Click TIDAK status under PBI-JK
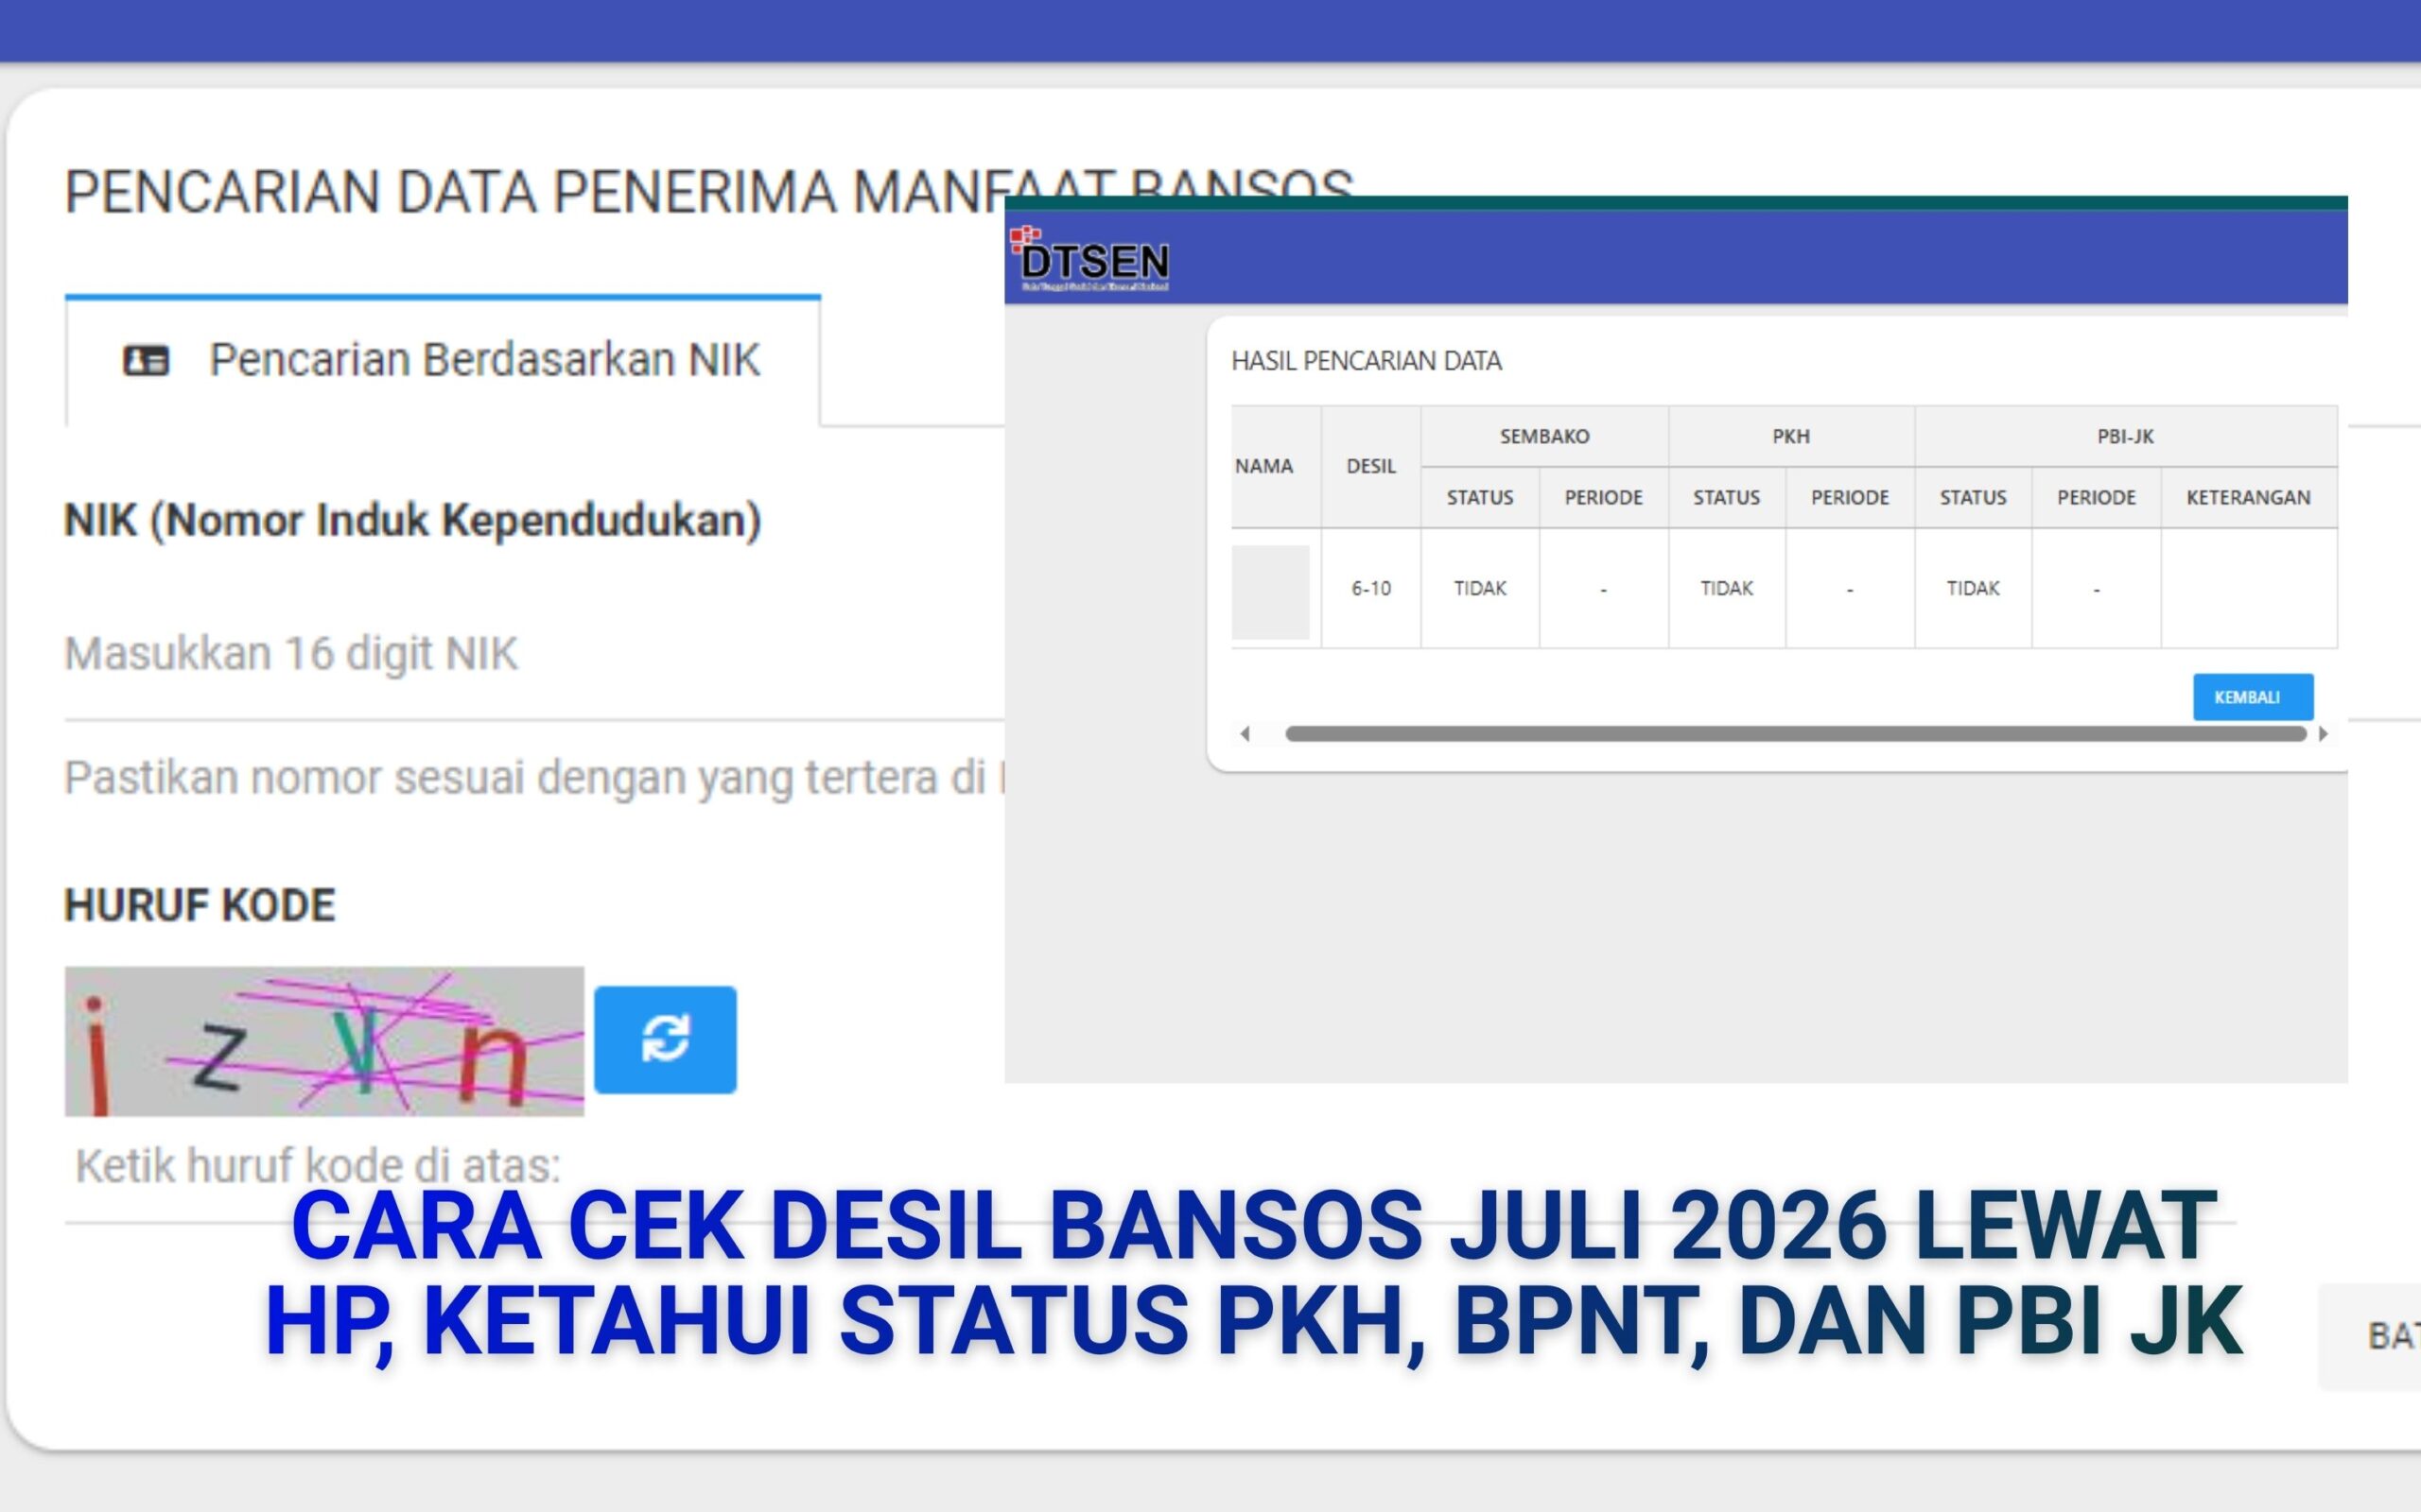Image resolution: width=2421 pixels, height=1512 pixels. pyautogui.click(x=1973, y=588)
